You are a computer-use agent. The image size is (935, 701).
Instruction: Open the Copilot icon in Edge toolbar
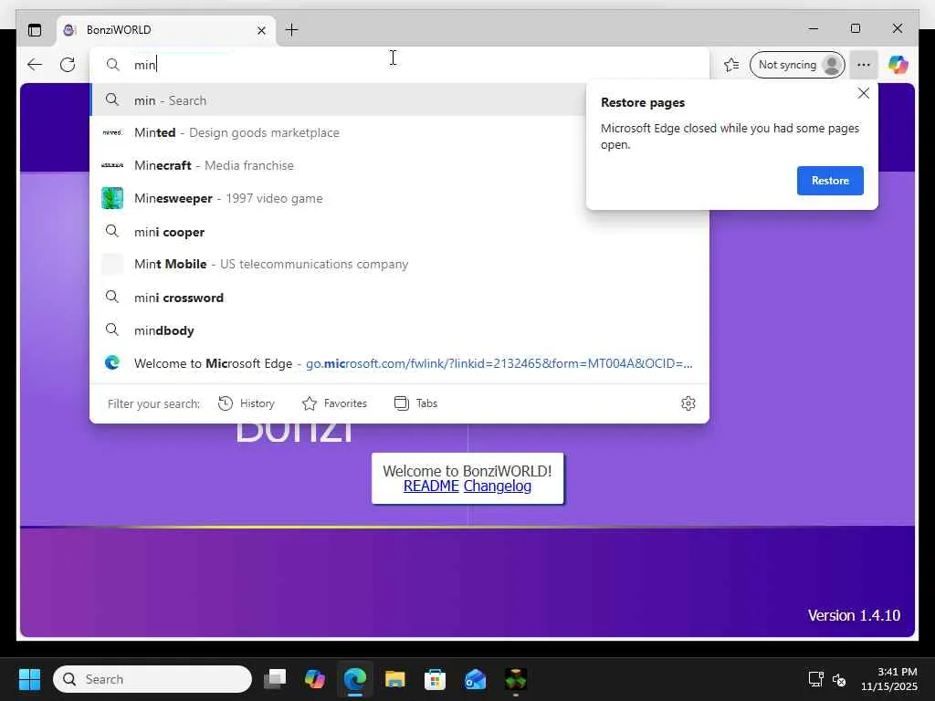898,65
